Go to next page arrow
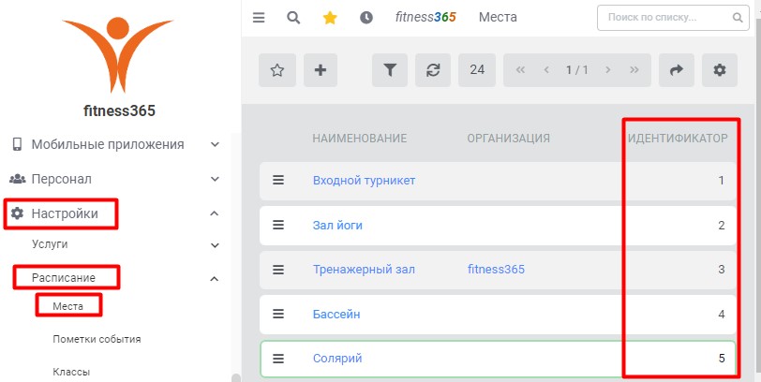The image size is (761, 382). coord(607,70)
